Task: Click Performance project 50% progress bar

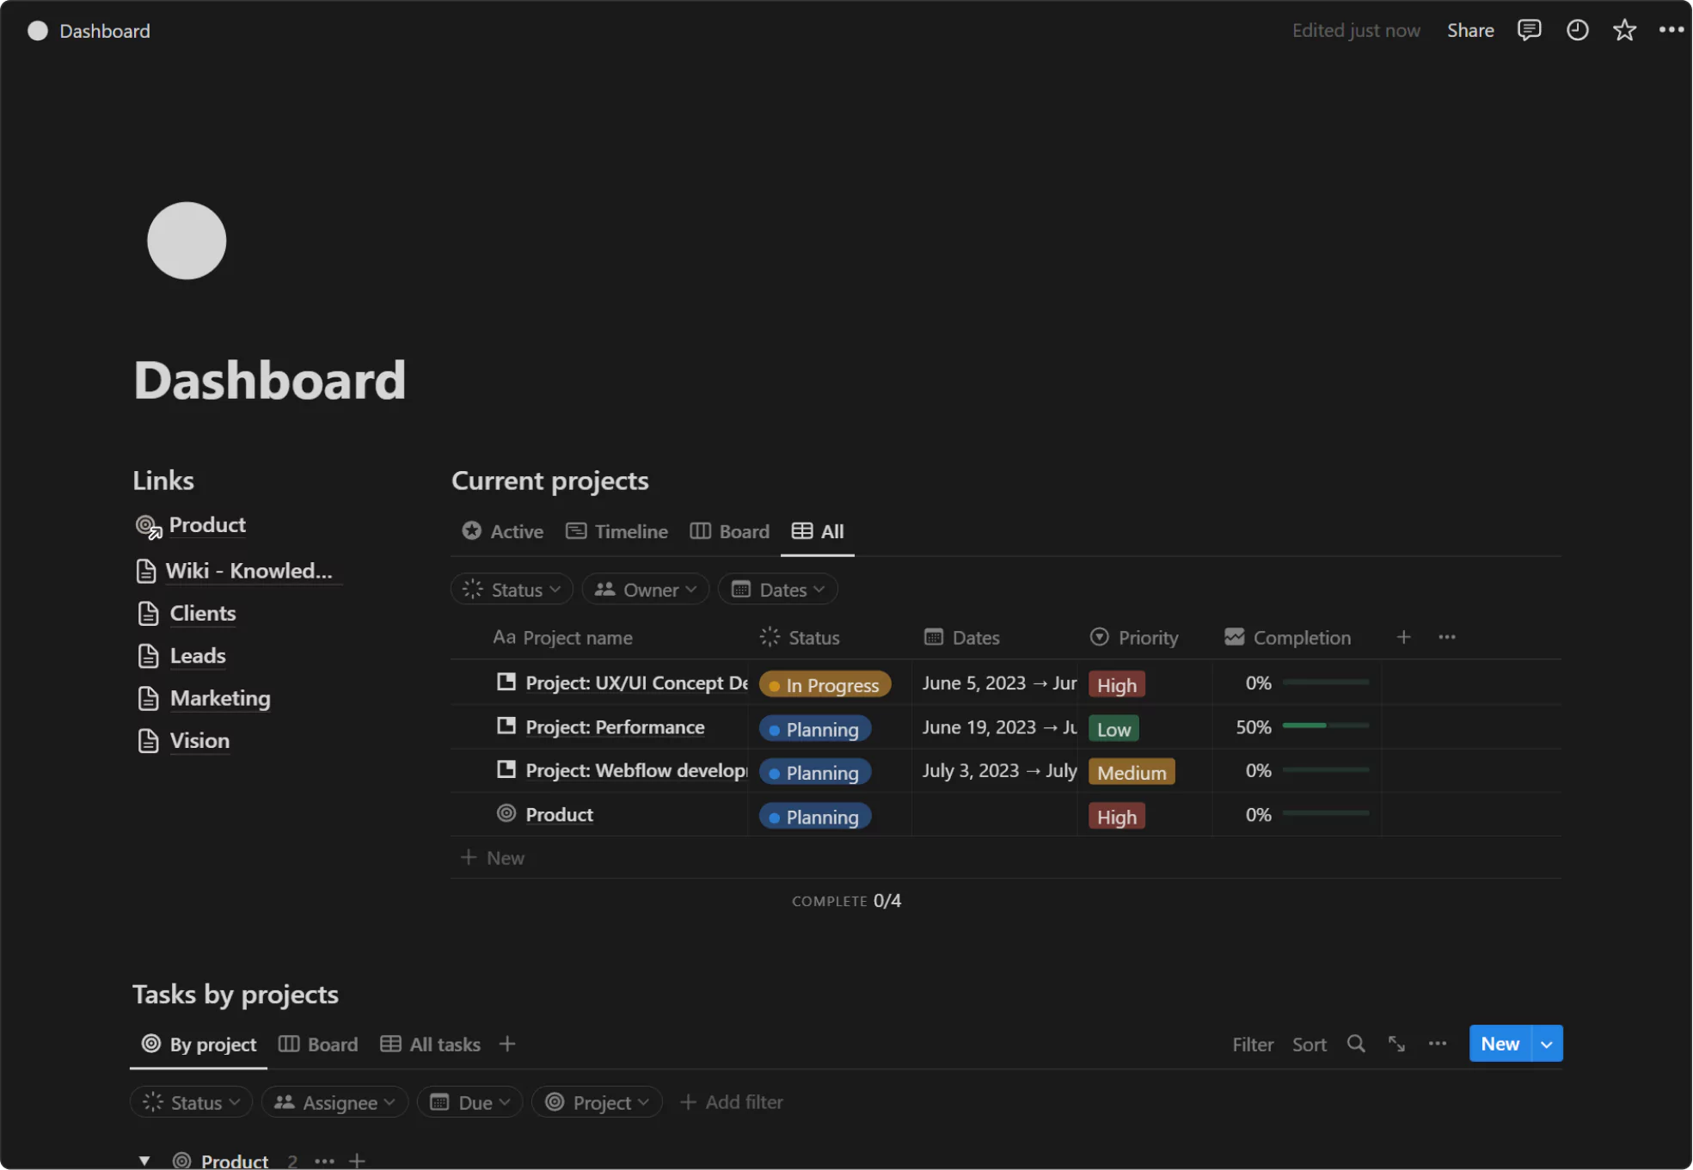Action: 1325,726
